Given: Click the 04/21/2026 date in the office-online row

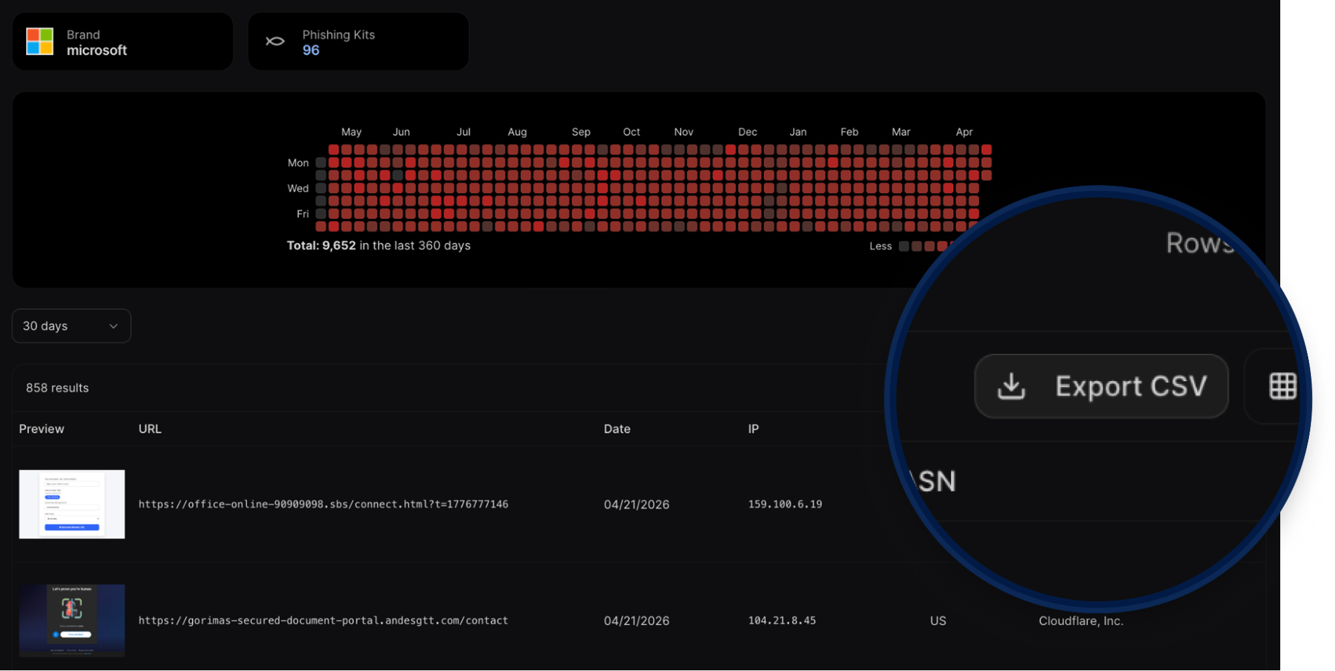Looking at the screenshot, I should tap(636, 505).
